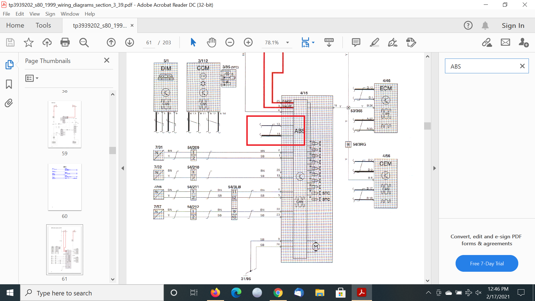Click the Print file icon
Image resolution: width=535 pixels, height=301 pixels.
65,42
